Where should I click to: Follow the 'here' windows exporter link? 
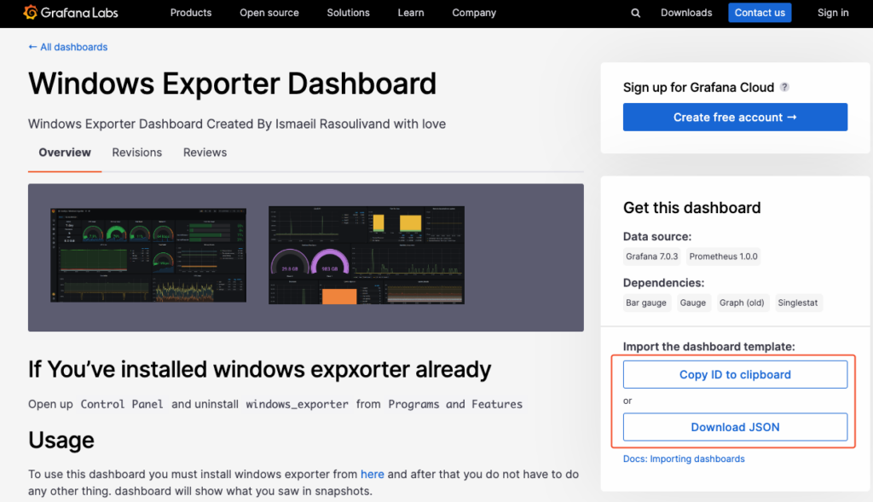tap(373, 474)
